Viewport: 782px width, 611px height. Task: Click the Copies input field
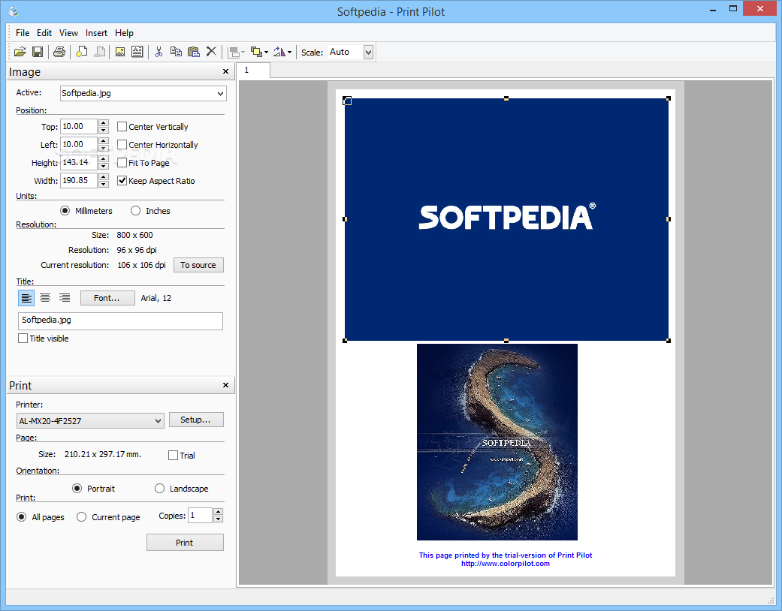point(200,516)
